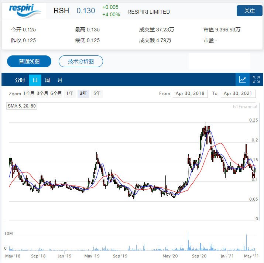This screenshot has height=263, width=264.
Task: Open the 分时 intraday tab
Action: (20, 80)
